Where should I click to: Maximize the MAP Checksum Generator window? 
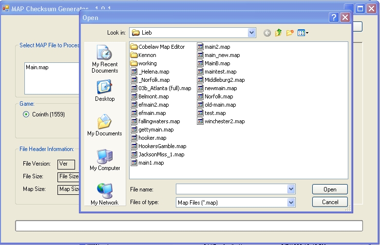click(361, 9)
